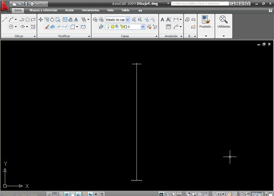This screenshot has width=274, height=196.
Task: Select the Move tool in Modificar panel
Action: 41,20
